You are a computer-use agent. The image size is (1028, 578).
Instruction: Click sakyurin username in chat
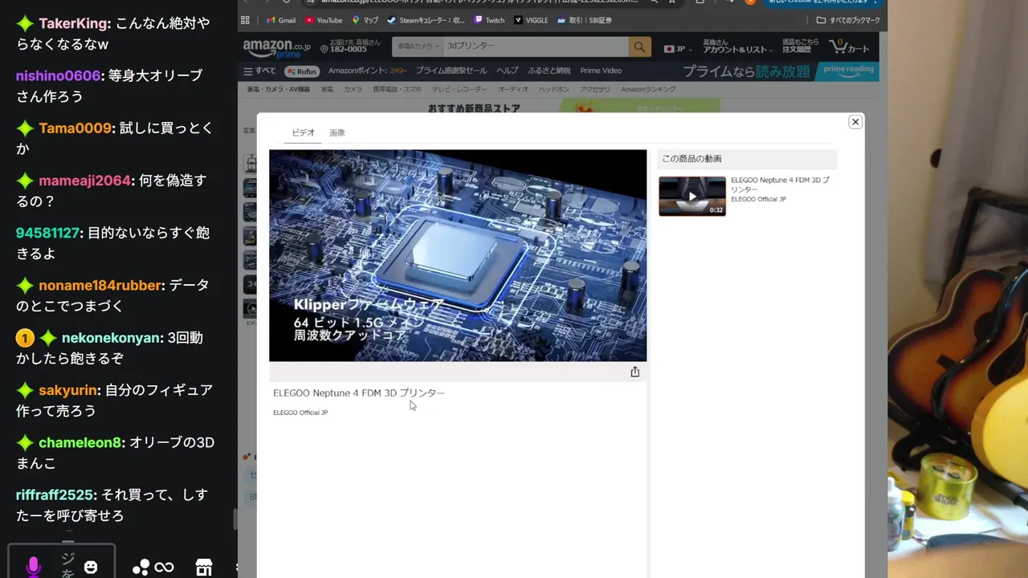67,390
